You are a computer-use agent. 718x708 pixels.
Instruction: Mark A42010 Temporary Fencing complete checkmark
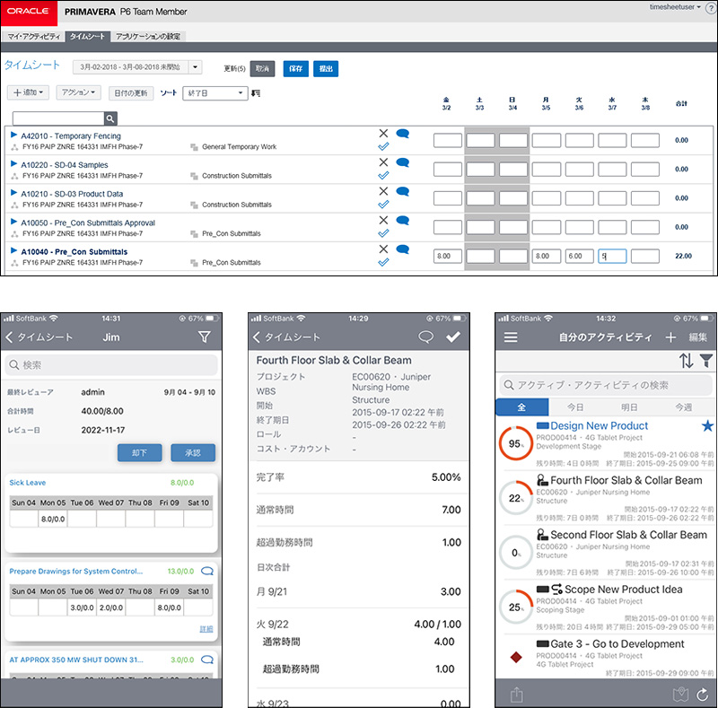383,146
